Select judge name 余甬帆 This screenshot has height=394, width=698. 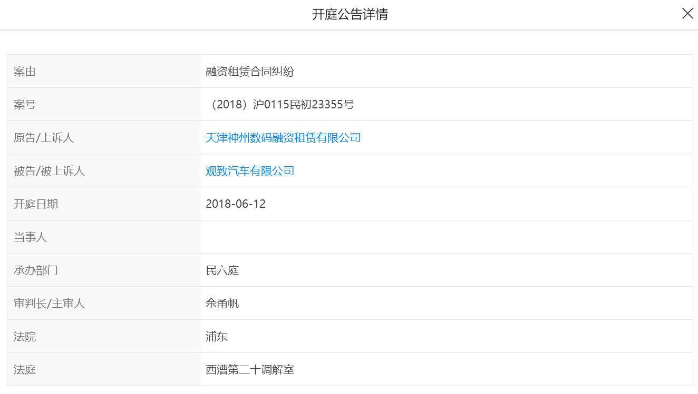click(x=222, y=304)
